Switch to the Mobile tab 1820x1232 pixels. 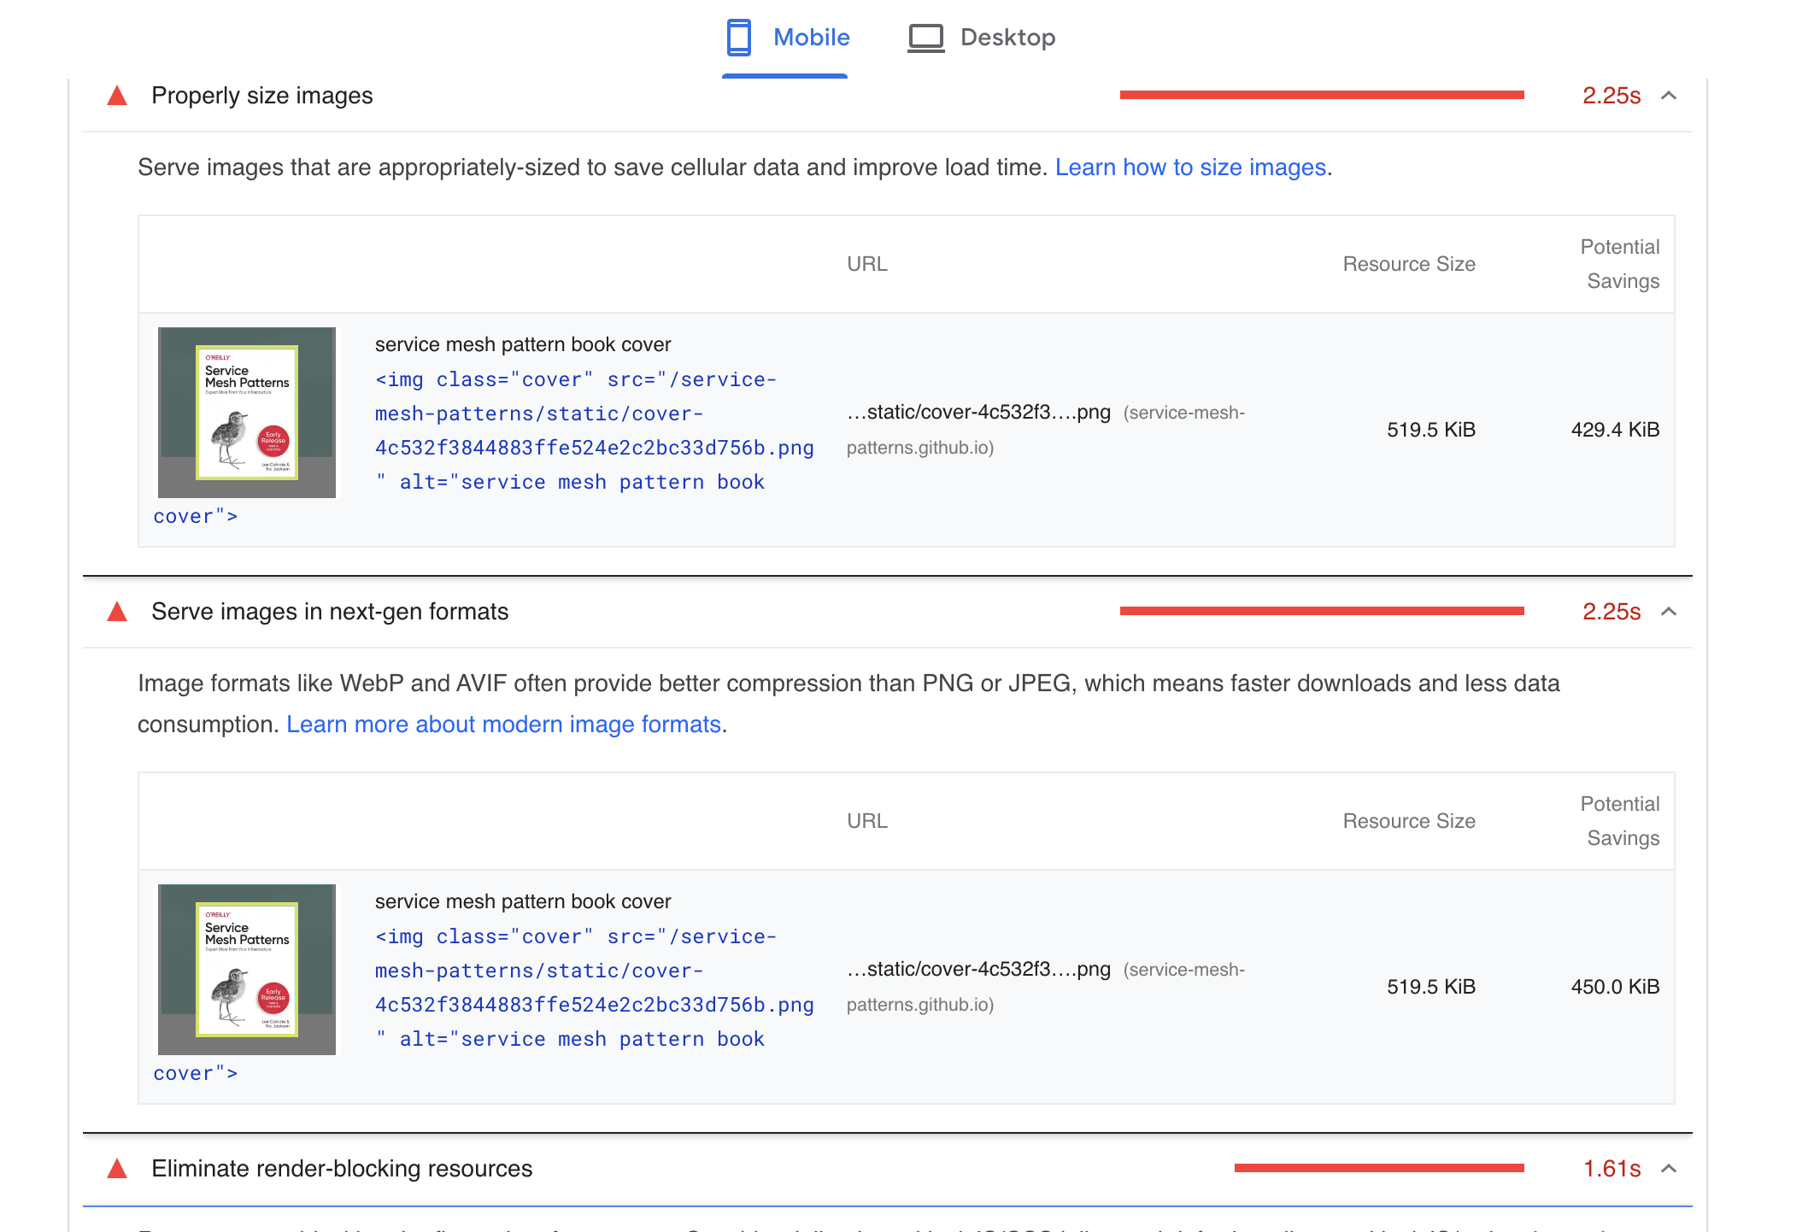809,37
